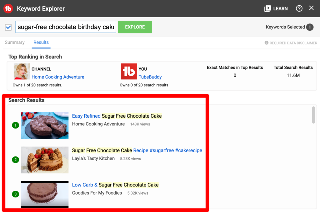
Task: Toggle the keyword selection checkbox
Action: click(8, 27)
